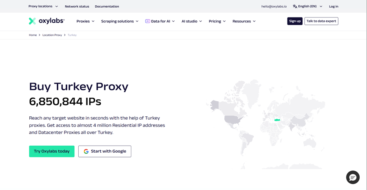367x190 pixels.
Task: Click the language translate icon
Action: click(x=295, y=6)
